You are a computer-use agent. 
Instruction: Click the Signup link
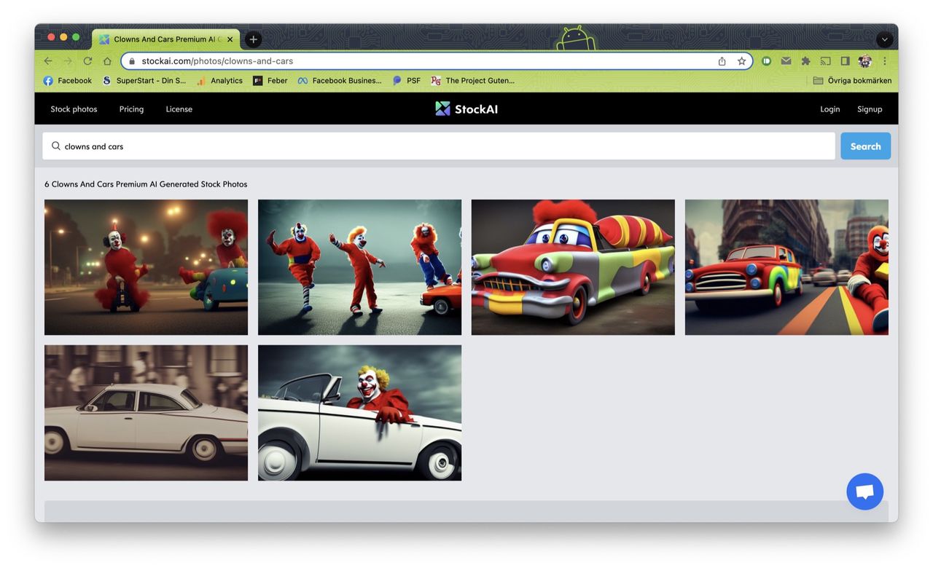(870, 109)
